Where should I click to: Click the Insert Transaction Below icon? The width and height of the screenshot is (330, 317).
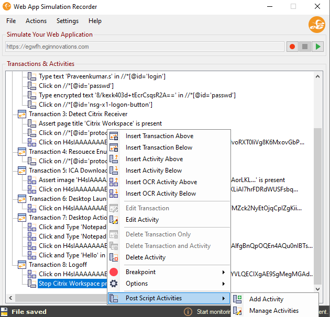(x=114, y=148)
